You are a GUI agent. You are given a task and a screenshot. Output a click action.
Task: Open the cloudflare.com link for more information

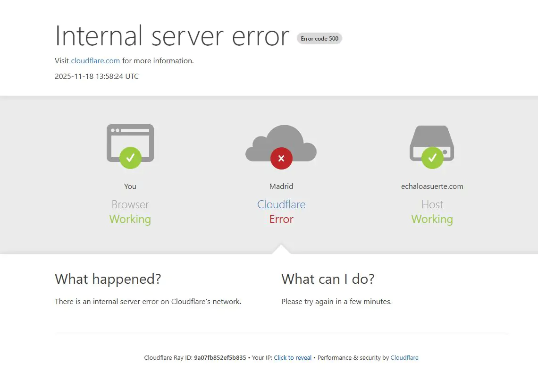(95, 60)
